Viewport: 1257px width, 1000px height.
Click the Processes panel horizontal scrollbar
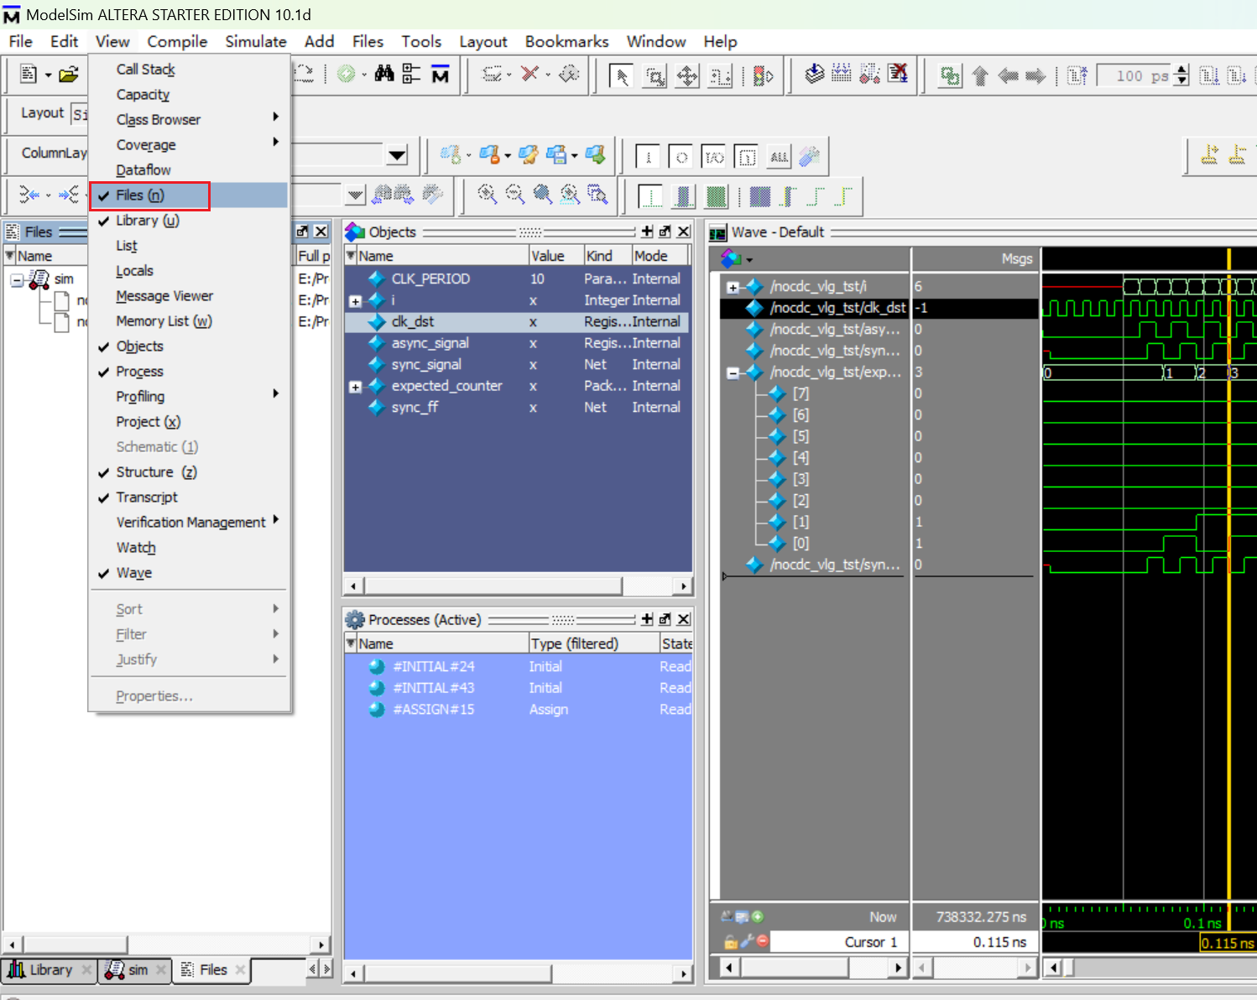pyautogui.click(x=519, y=973)
